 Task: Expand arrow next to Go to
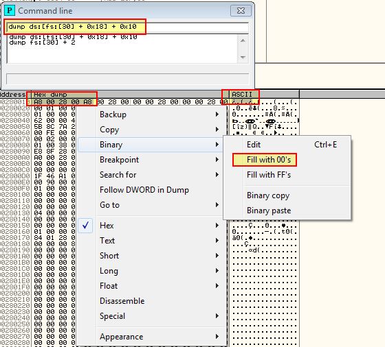[217, 205]
